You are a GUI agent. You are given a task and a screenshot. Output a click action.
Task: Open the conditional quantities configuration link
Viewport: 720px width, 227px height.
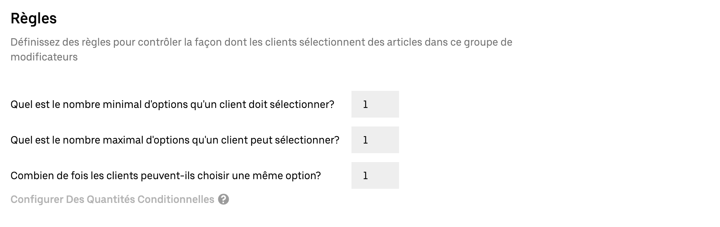click(x=112, y=199)
